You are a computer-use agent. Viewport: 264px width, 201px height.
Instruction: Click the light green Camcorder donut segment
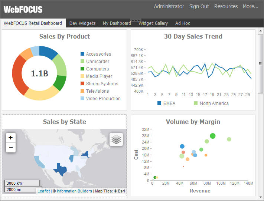[61, 66]
